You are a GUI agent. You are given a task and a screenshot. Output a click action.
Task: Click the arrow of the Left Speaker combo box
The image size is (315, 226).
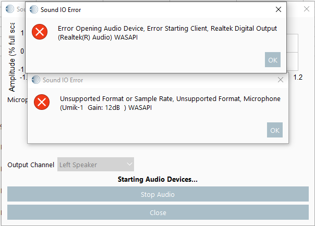(129, 165)
